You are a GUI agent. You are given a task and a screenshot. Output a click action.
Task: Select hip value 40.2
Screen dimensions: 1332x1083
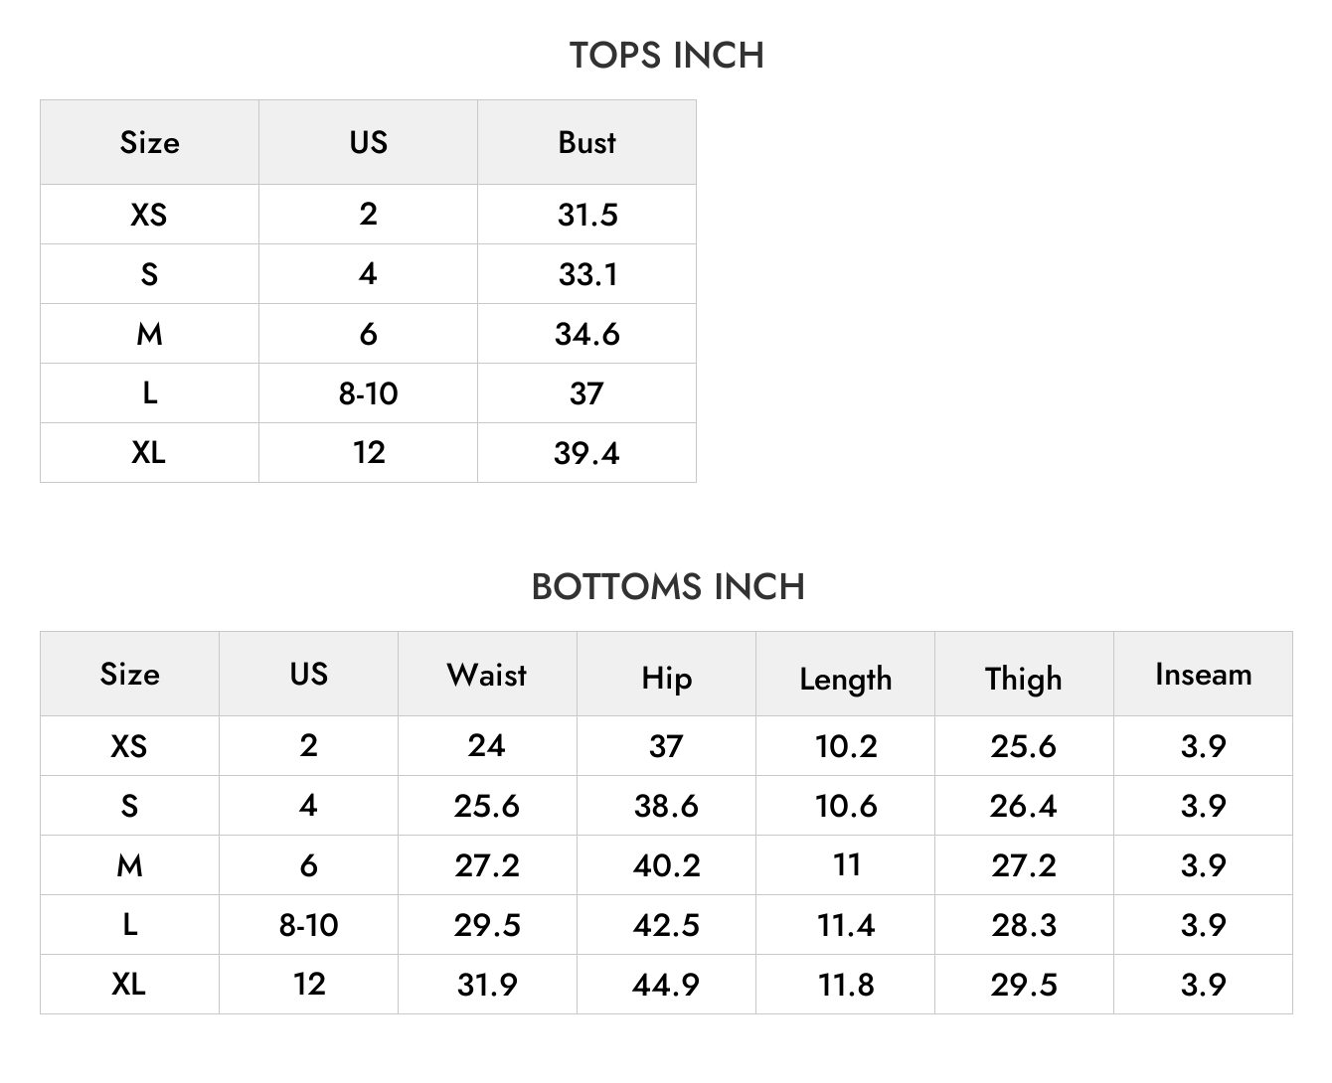pyautogui.click(x=667, y=865)
